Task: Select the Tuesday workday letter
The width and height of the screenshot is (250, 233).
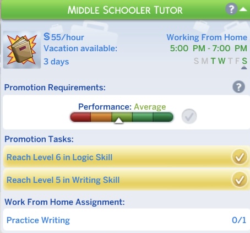Action: tap(213, 61)
